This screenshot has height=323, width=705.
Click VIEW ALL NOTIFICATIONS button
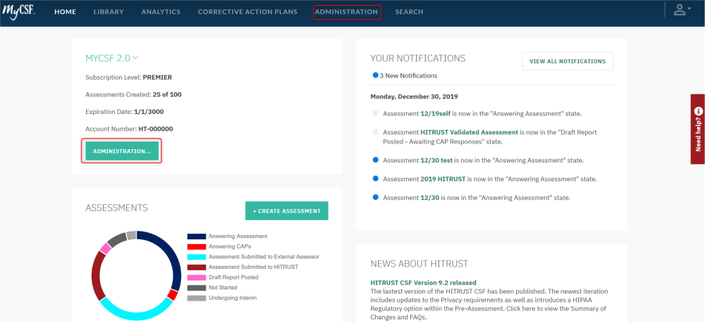pyautogui.click(x=568, y=61)
